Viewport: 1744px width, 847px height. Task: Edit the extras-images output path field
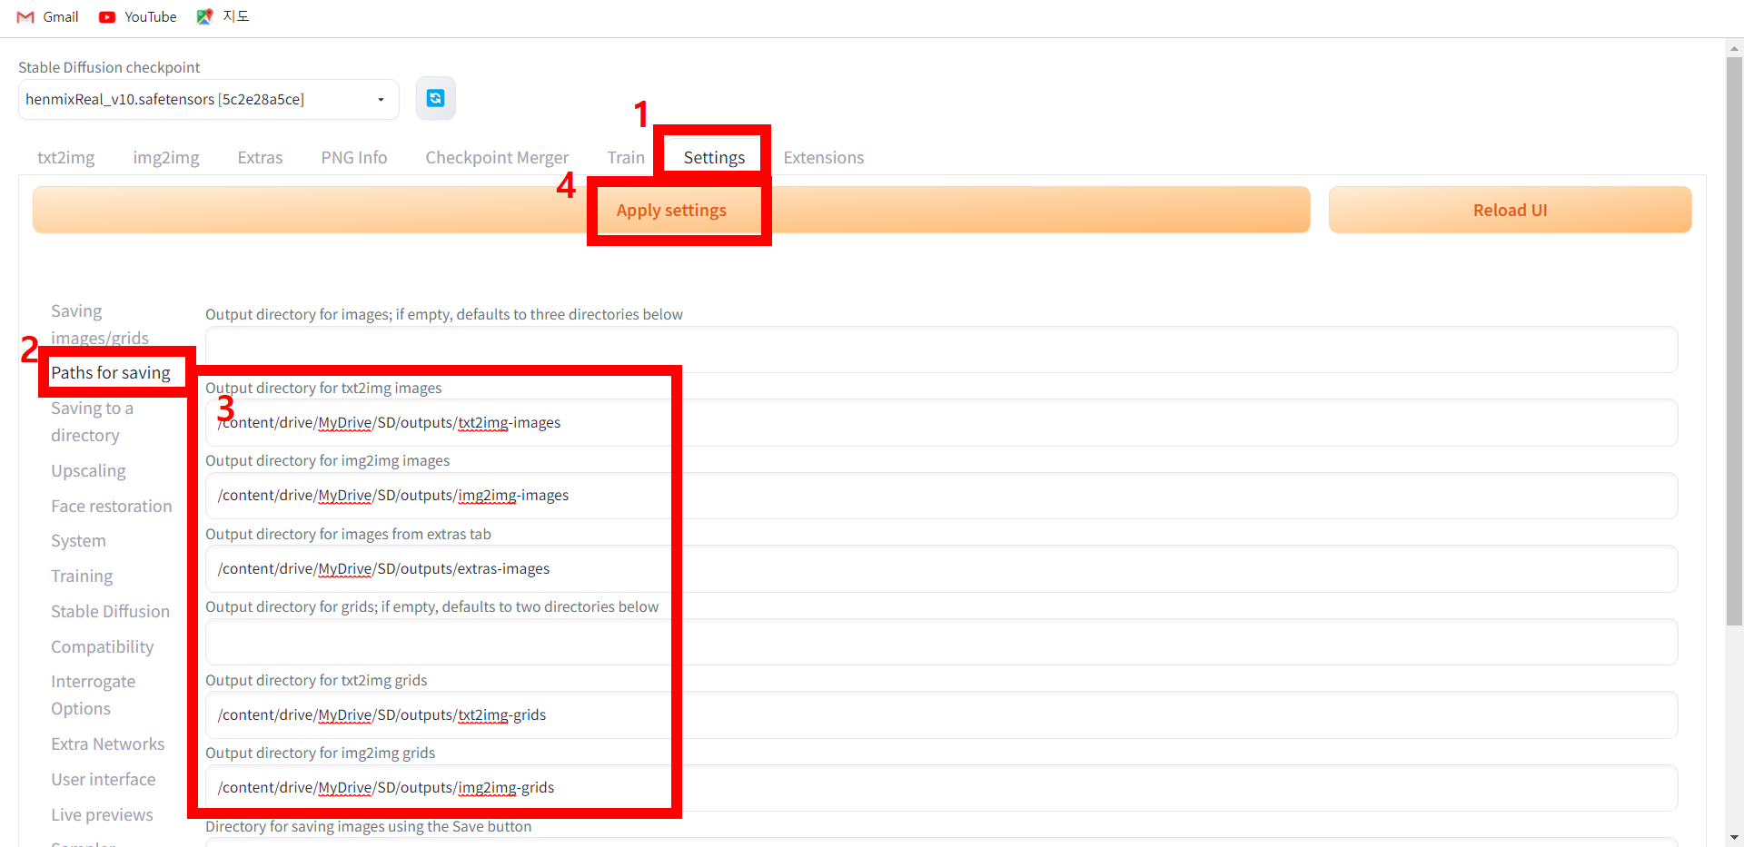(941, 568)
